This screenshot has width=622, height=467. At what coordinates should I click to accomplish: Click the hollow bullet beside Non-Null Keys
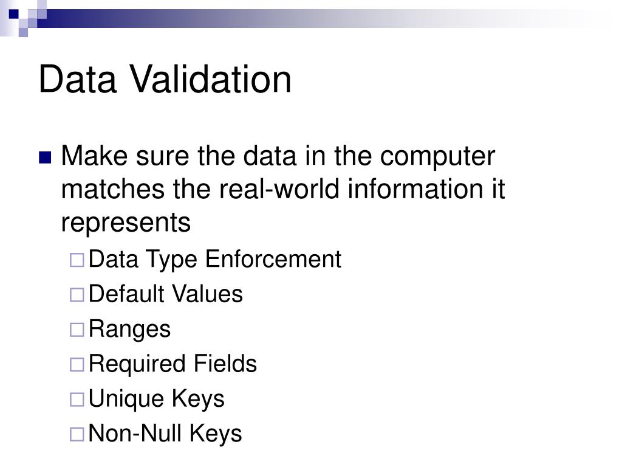77,434
